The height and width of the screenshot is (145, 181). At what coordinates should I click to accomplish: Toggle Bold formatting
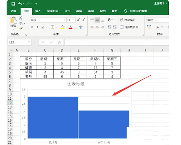[x=33, y=27]
